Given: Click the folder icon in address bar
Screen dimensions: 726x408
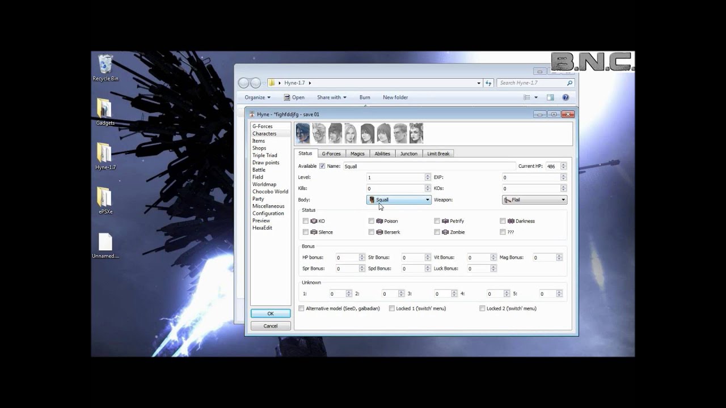Looking at the screenshot, I should tap(271, 83).
